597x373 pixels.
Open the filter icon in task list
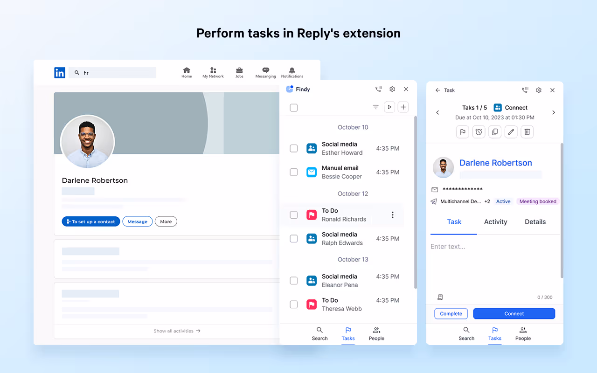375,107
